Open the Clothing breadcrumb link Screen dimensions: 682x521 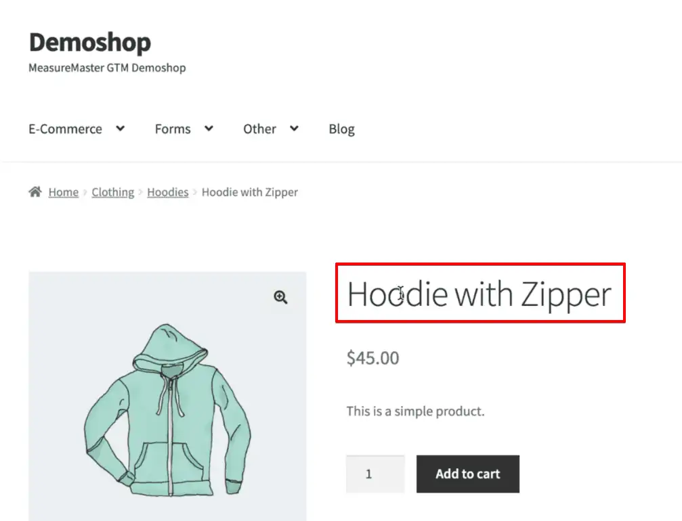(112, 191)
